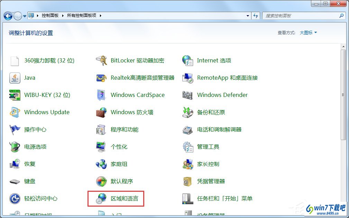The height and width of the screenshot is (218, 349).
Task: Click the 键盘 keyboard icon
Action: click(x=15, y=181)
